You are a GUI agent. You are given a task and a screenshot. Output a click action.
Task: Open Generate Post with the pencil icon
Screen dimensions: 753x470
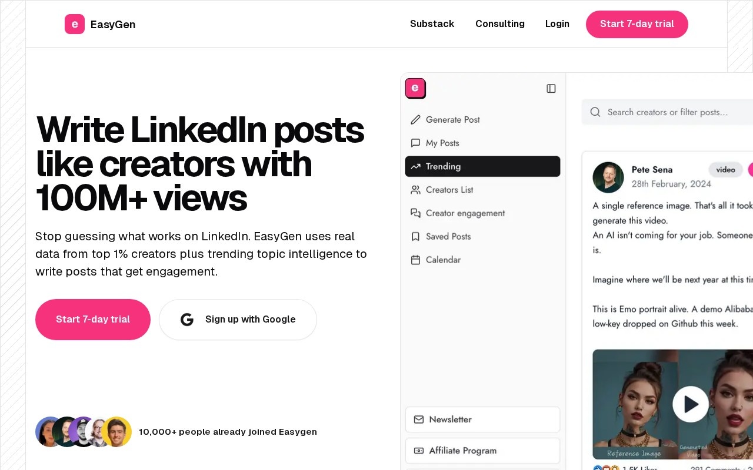(x=415, y=120)
